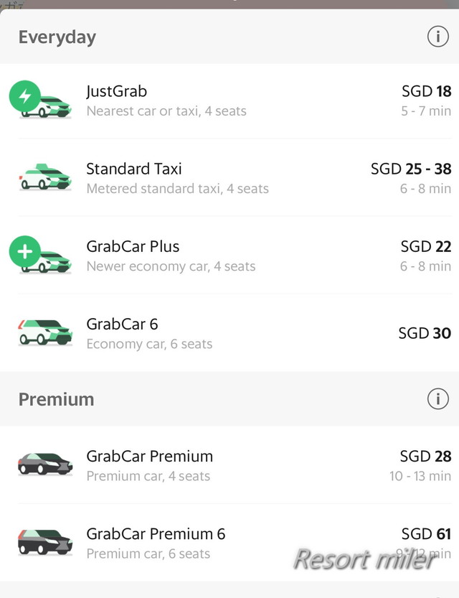This screenshot has height=598, width=459.
Task: Tap the Everyday section header label
Action: (57, 37)
